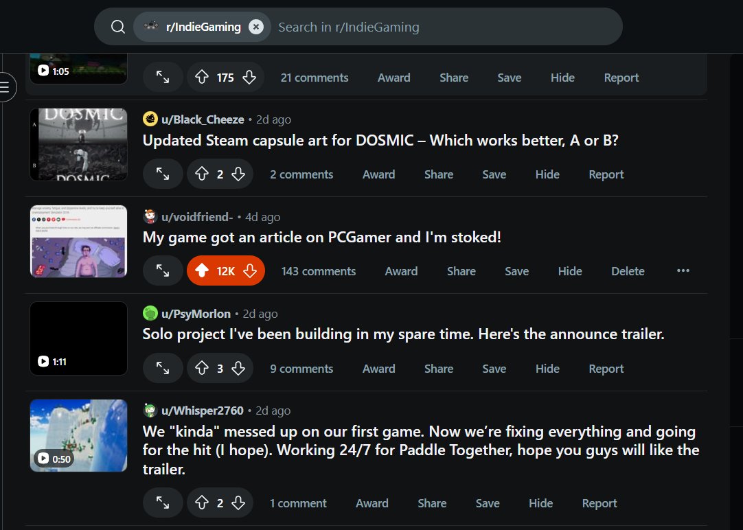The width and height of the screenshot is (743, 530).
Task: Open u/voidfriend-'s avatar icon
Action: tap(150, 216)
